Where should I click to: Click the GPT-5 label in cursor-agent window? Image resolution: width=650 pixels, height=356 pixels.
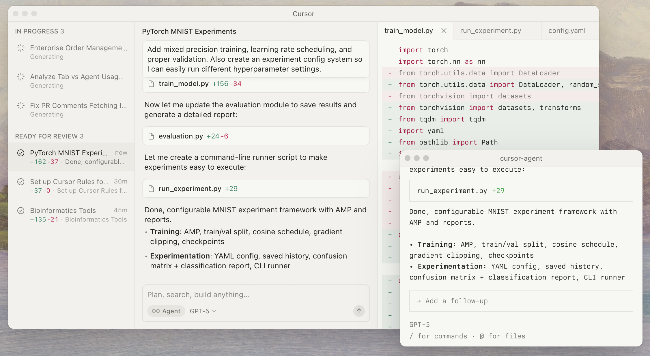click(x=420, y=325)
